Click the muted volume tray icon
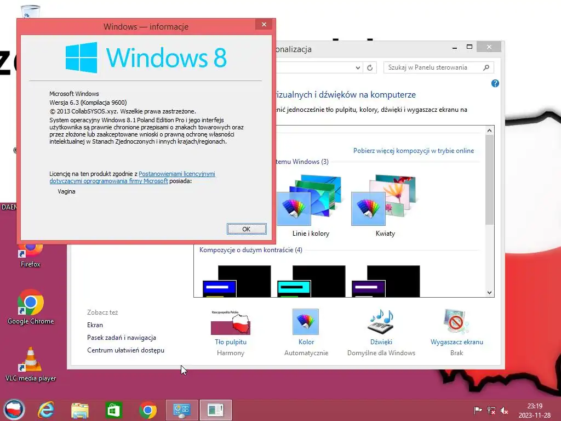 coord(505,410)
